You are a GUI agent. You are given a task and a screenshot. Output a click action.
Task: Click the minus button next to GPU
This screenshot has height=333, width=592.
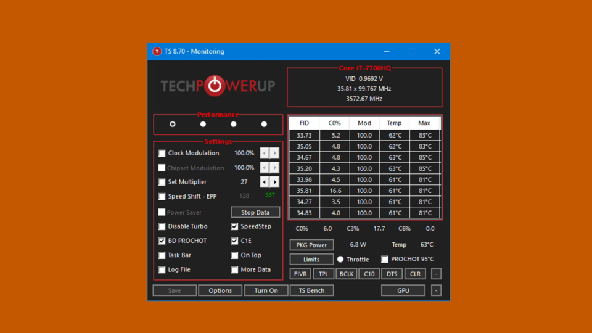click(x=436, y=290)
